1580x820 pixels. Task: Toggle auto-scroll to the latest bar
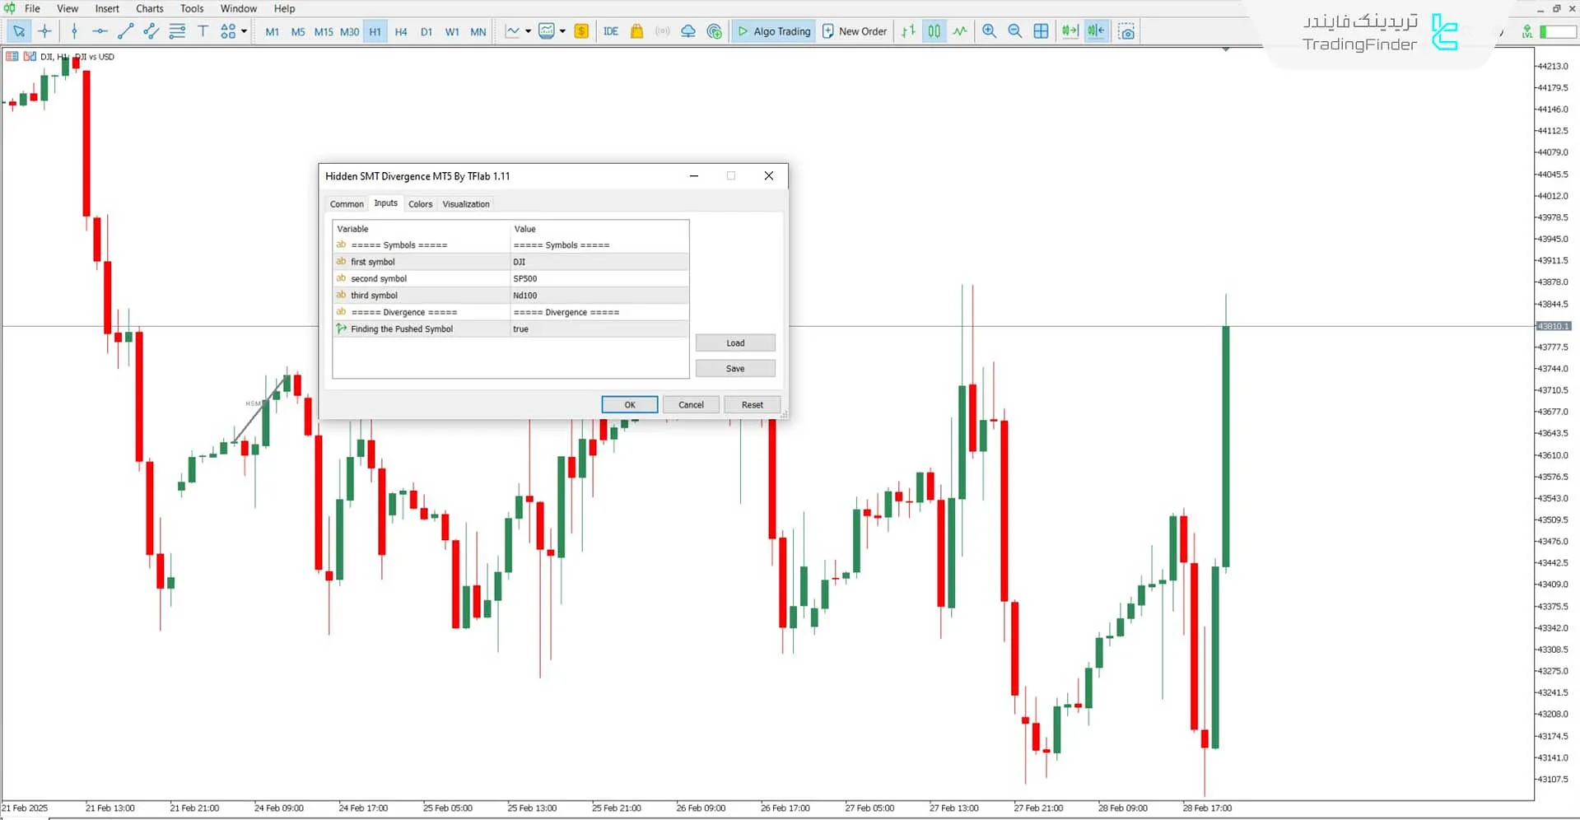[x=1070, y=31]
